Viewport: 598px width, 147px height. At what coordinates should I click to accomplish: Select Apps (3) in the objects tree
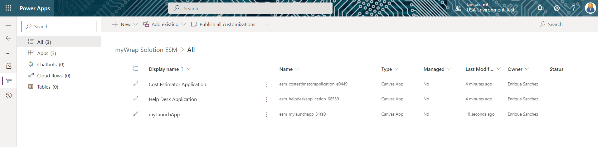pyautogui.click(x=59, y=53)
